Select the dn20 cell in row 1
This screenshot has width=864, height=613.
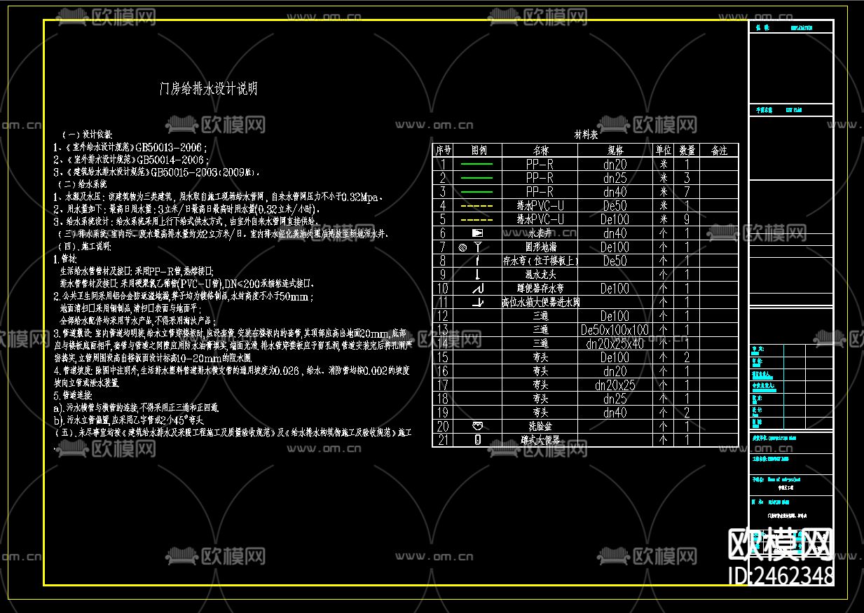click(x=615, y=164)
